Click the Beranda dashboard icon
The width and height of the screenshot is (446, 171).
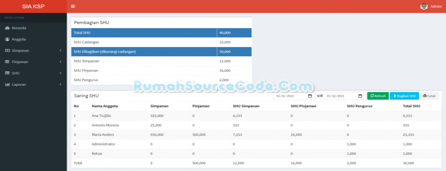[x=7, y=28]
